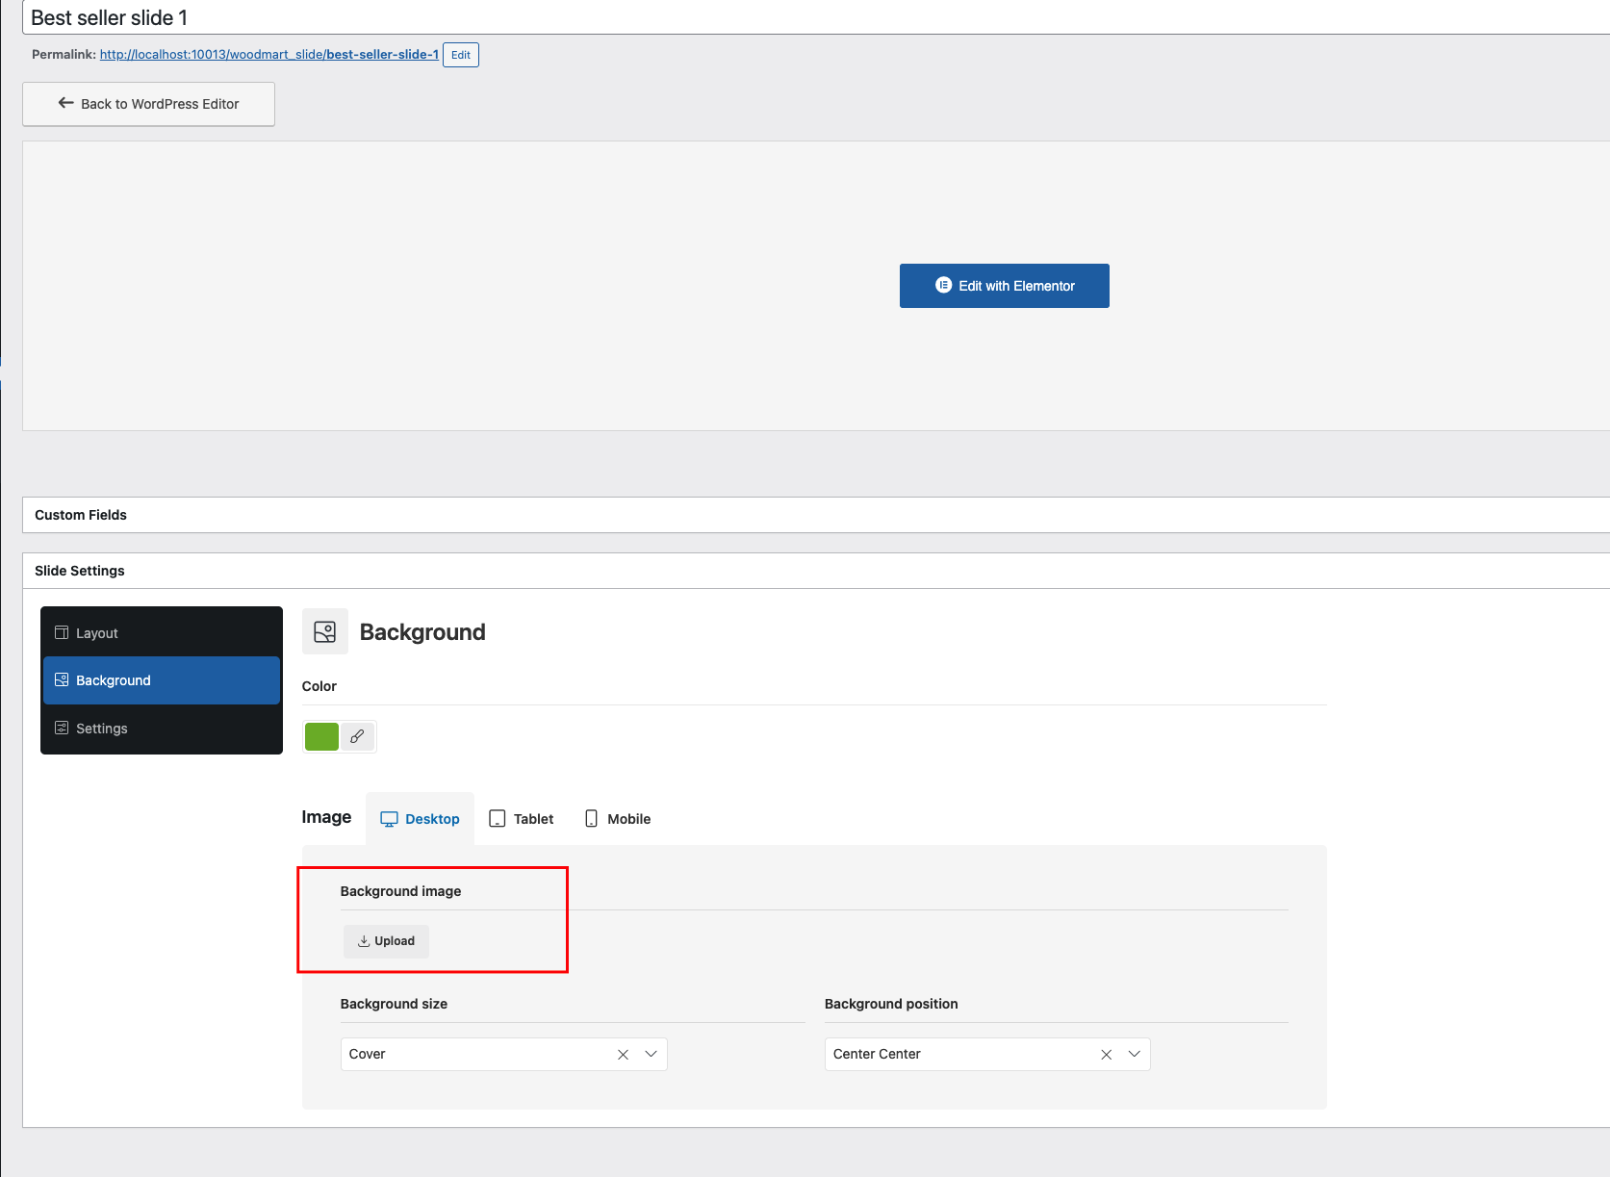1610x1177 pixels.
Task: Upload a background image
Action: click(x=386, y=941)
